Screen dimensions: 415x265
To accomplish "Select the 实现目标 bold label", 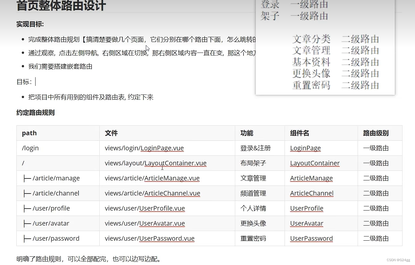I will point(30,24).
